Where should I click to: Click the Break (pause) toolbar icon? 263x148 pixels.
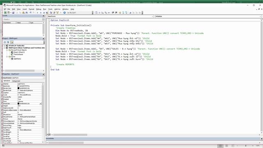[x=41, y=13]
